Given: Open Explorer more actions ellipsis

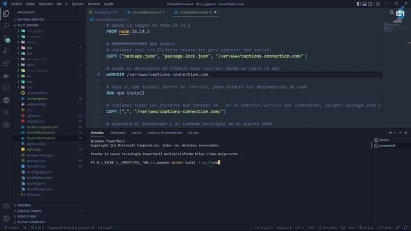Looking at the screenshot, I should click(80, 12).
